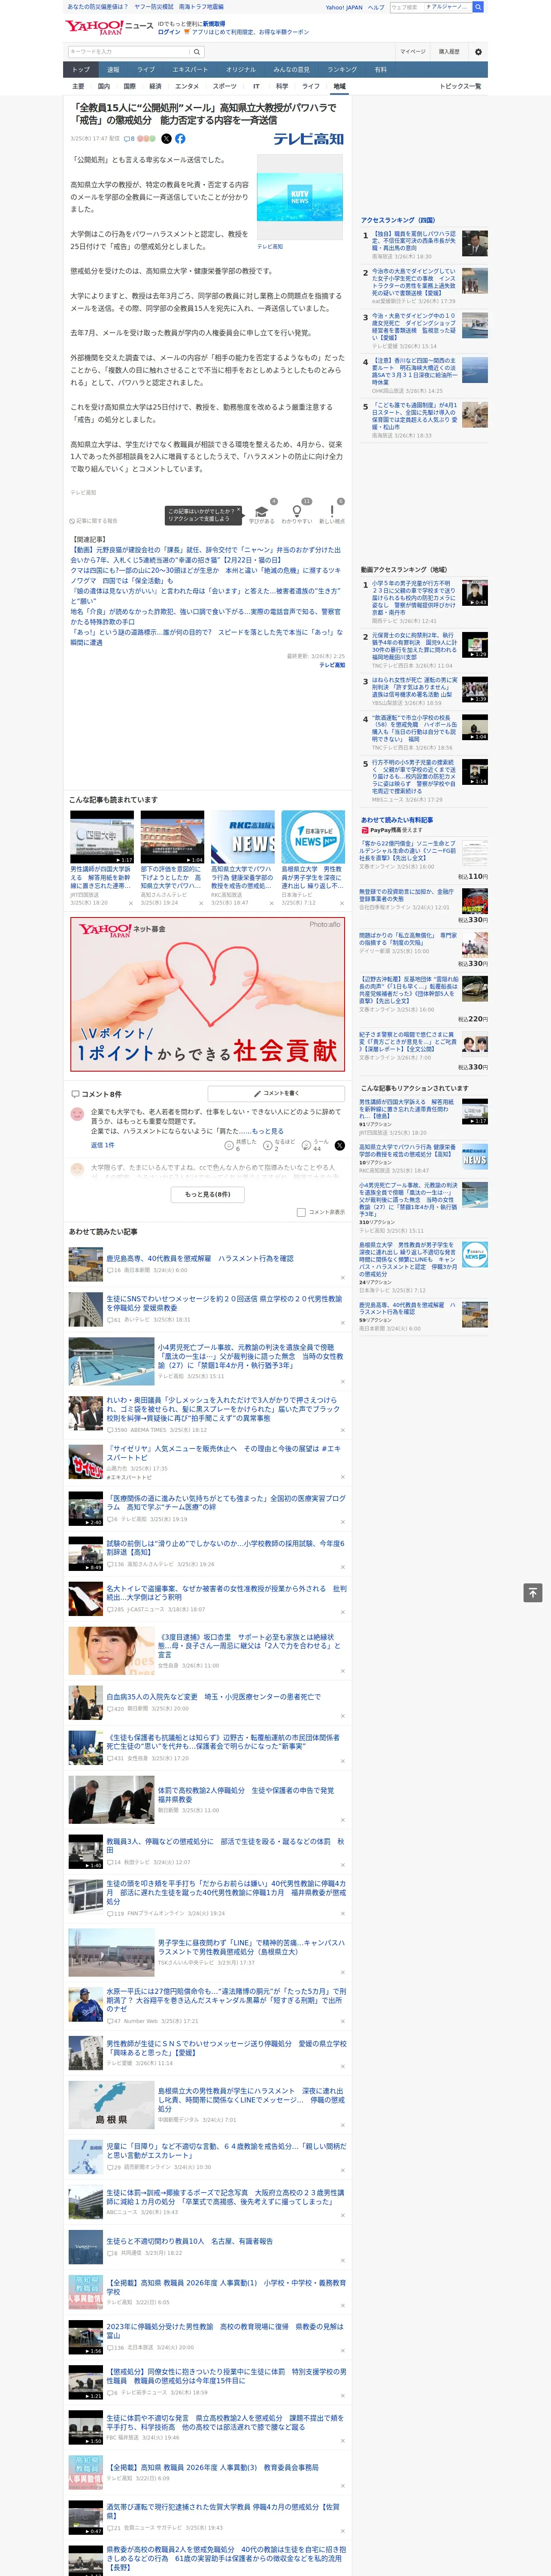Click 記事に関する報告 link
The image size is (551, 2576).
pos(94,521)
